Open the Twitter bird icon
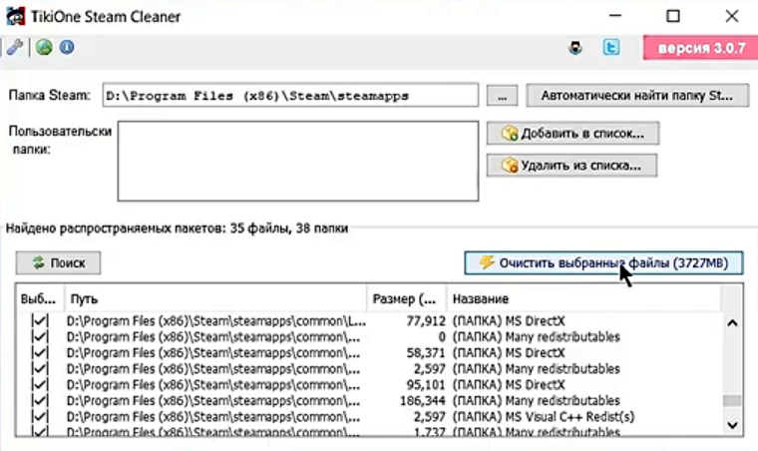The image size is (758, 451). point(611,47)
